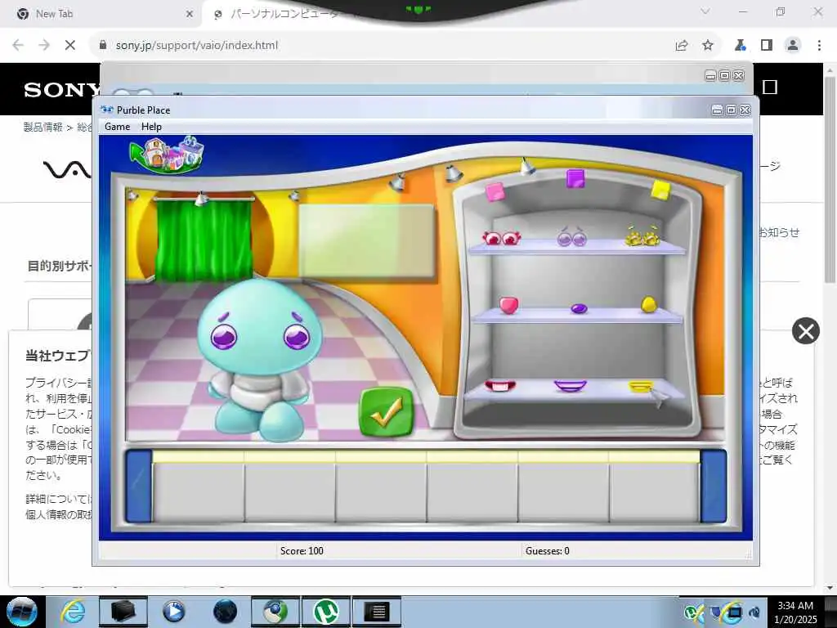
Task: Select the pink nose on the middle shelf
Action: click(508, 305)
